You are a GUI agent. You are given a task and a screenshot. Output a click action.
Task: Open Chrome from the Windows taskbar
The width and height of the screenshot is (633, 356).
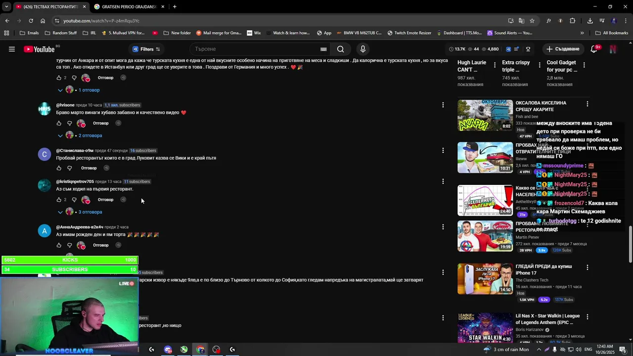coord(200,350)
